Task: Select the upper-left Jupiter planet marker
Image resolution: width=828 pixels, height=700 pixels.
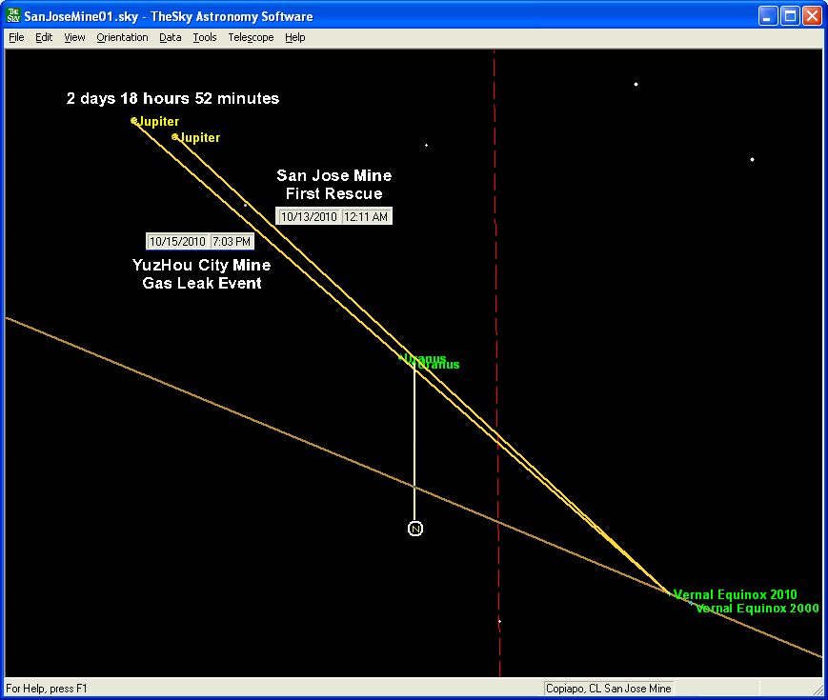Action: [x=134, y=121]
